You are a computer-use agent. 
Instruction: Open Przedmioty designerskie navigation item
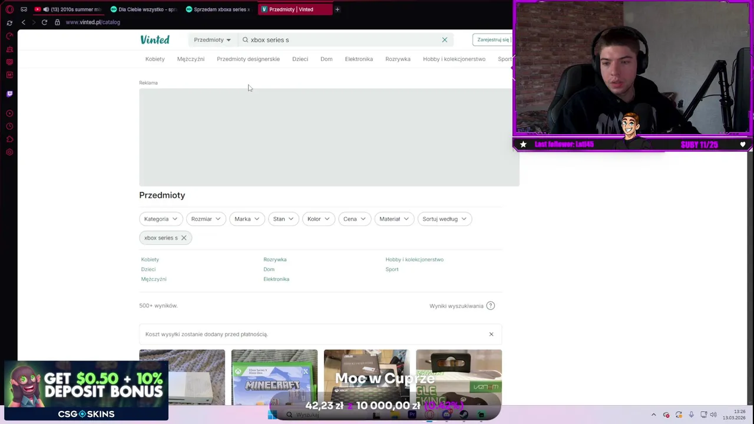pyautogui.click(x=248, y=59)
